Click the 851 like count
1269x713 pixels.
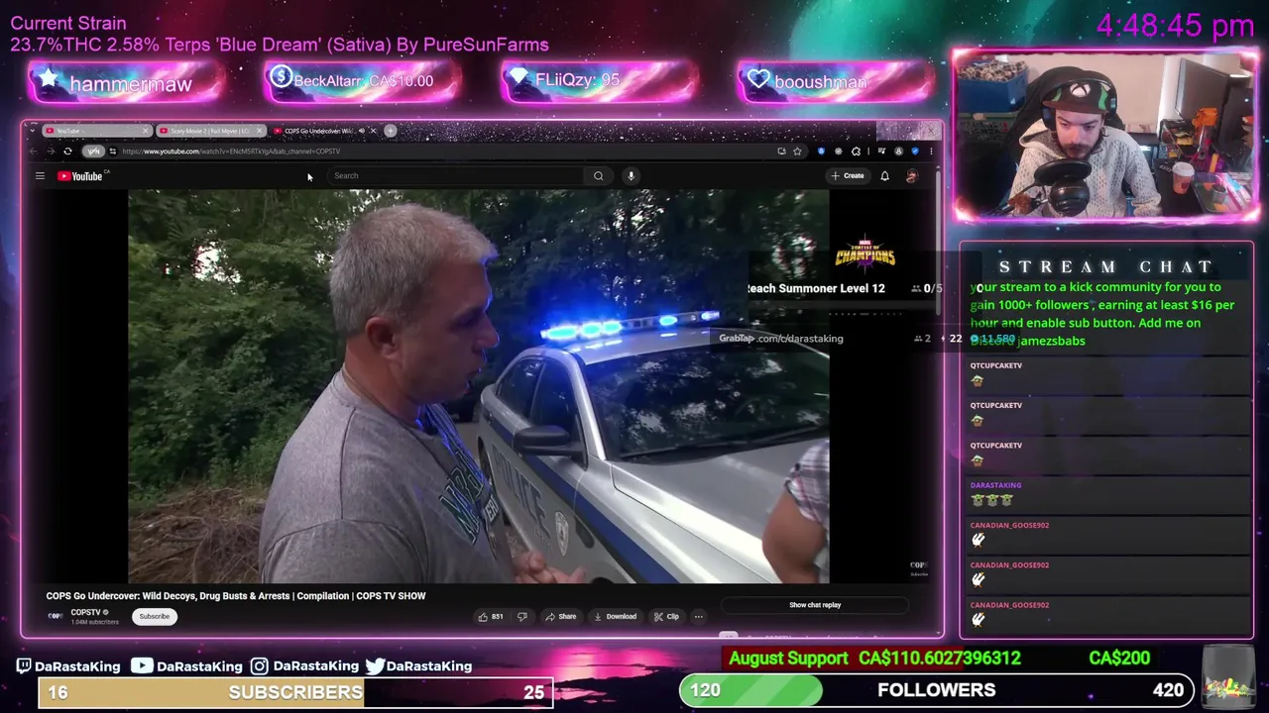coord(497,616)
